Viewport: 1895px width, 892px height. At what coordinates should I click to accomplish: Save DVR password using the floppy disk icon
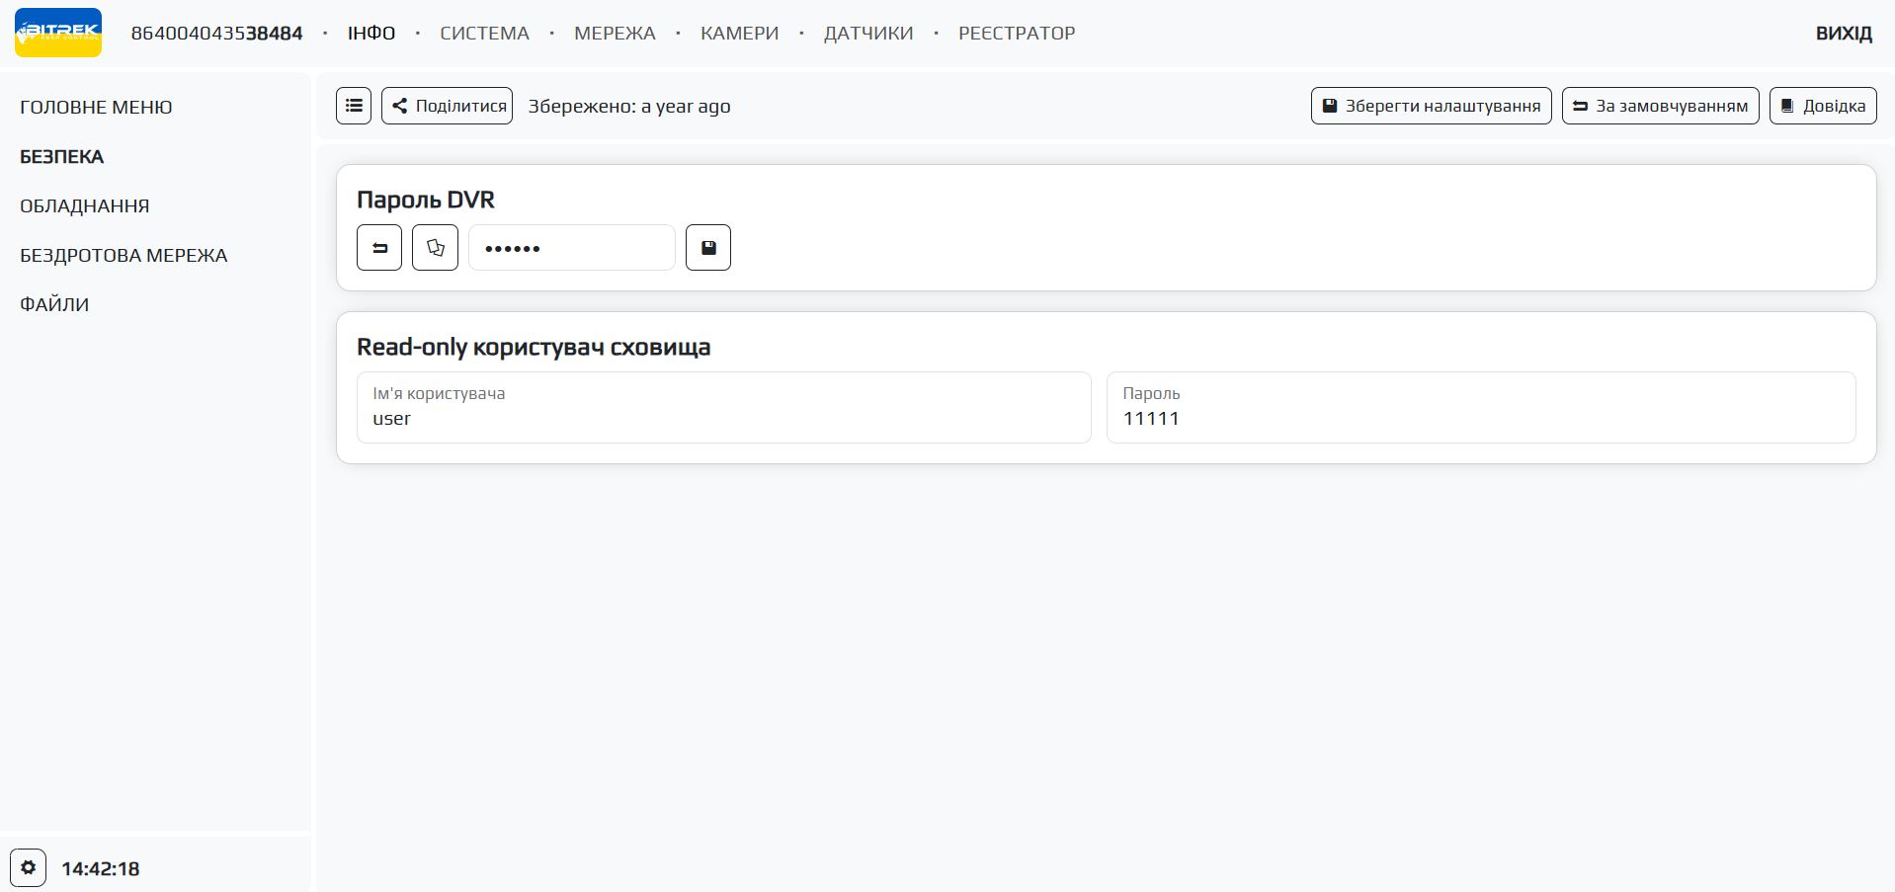point(708,248)
